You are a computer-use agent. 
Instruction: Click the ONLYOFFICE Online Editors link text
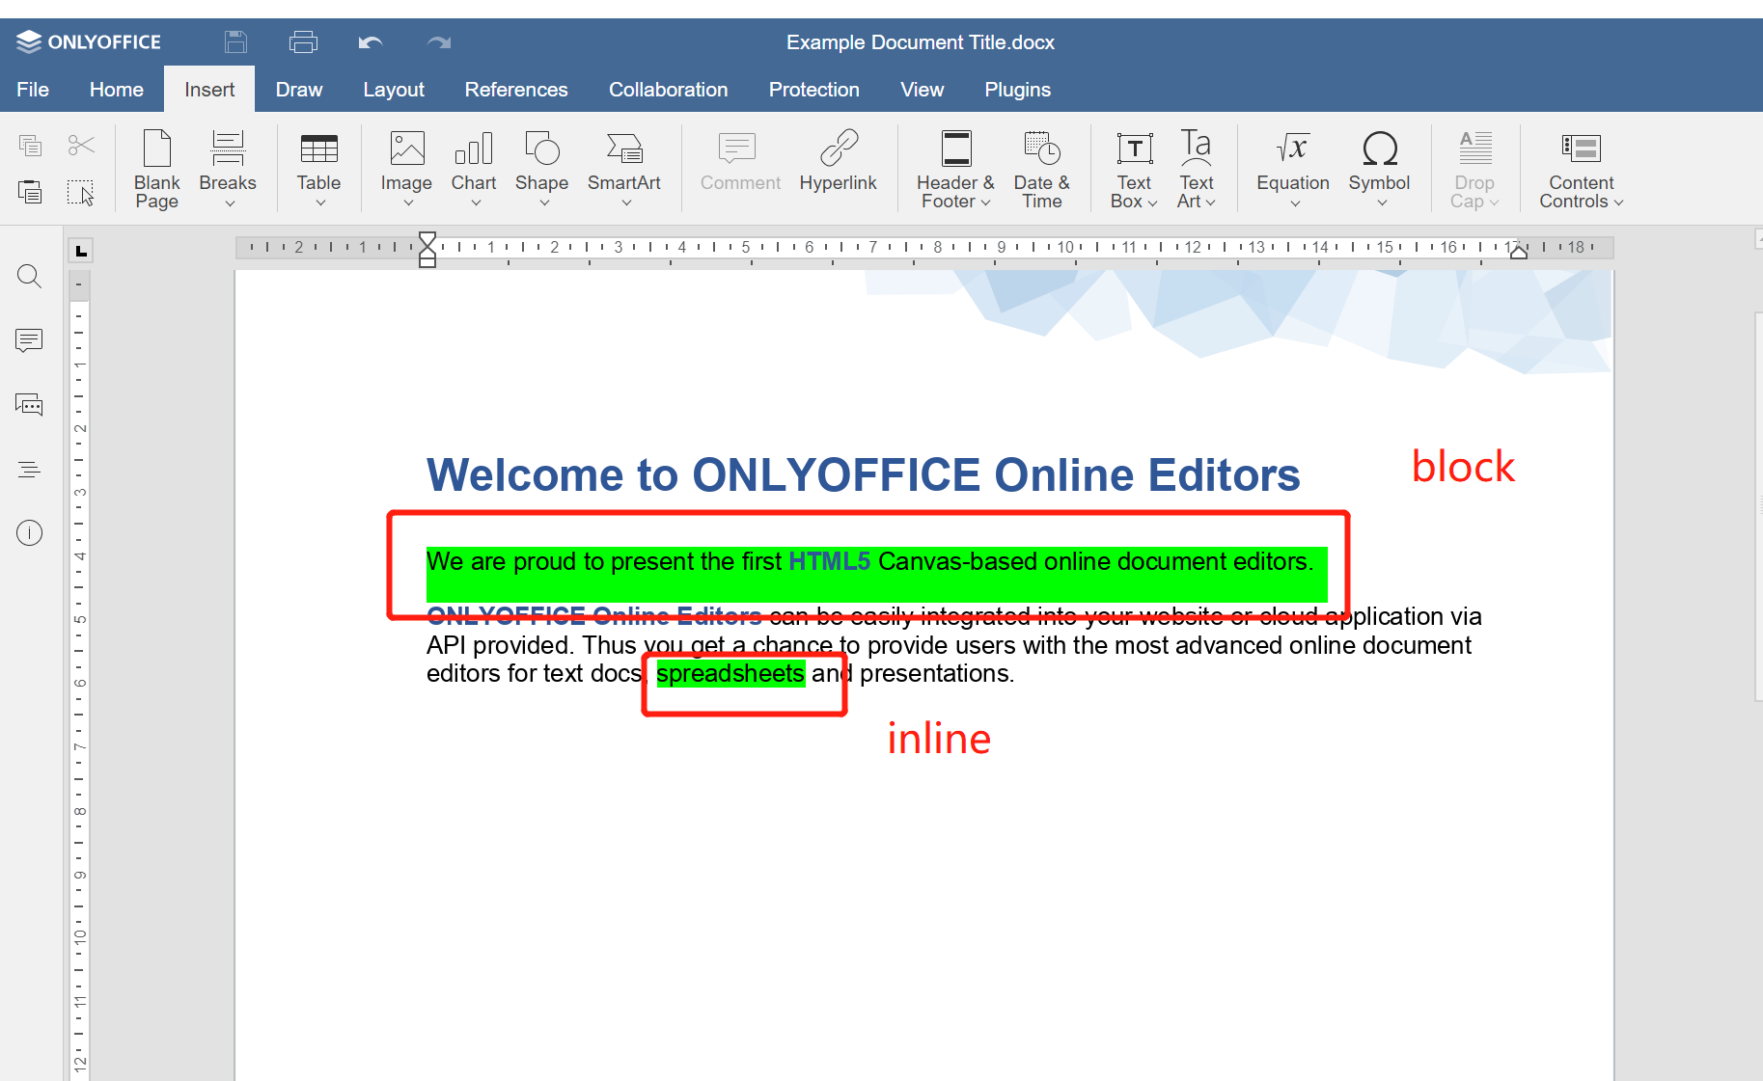[594, 616]
